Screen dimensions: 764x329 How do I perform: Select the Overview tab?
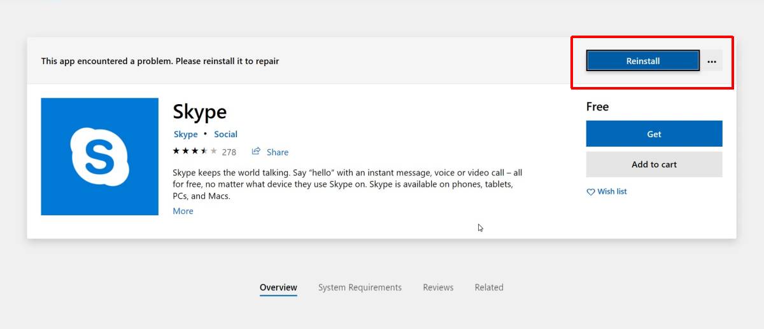click(x=278, y=288)
